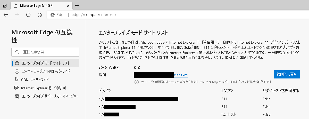Select the Microsoft Edge の互換性 tab

pyautogui.click(x=41, y=6)
